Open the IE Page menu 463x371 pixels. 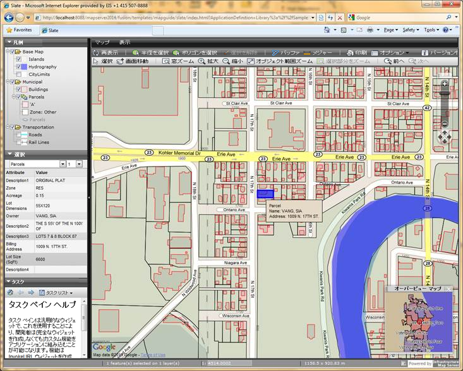[390, 30]
